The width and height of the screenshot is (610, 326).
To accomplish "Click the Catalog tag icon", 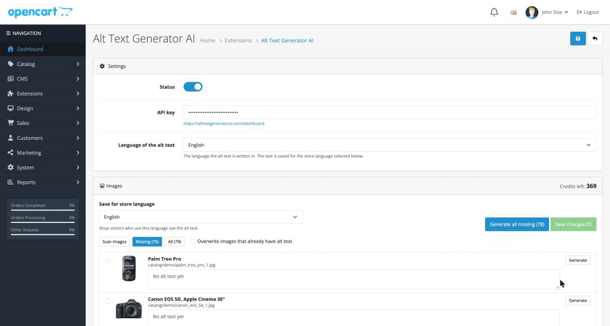I will tap(10, 64).
